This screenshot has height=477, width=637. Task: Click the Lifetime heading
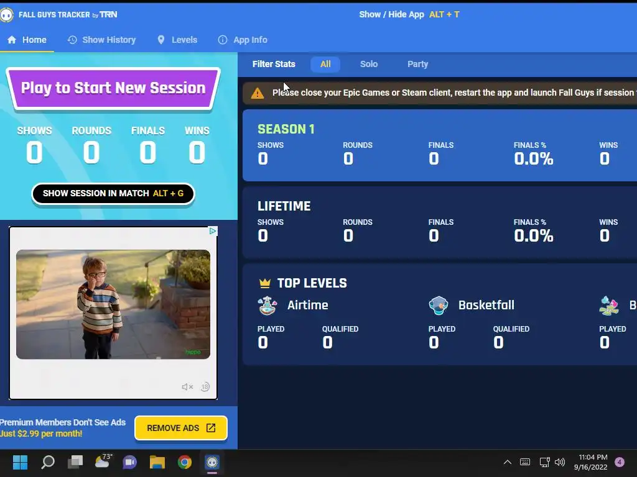[x=284, y=206]
